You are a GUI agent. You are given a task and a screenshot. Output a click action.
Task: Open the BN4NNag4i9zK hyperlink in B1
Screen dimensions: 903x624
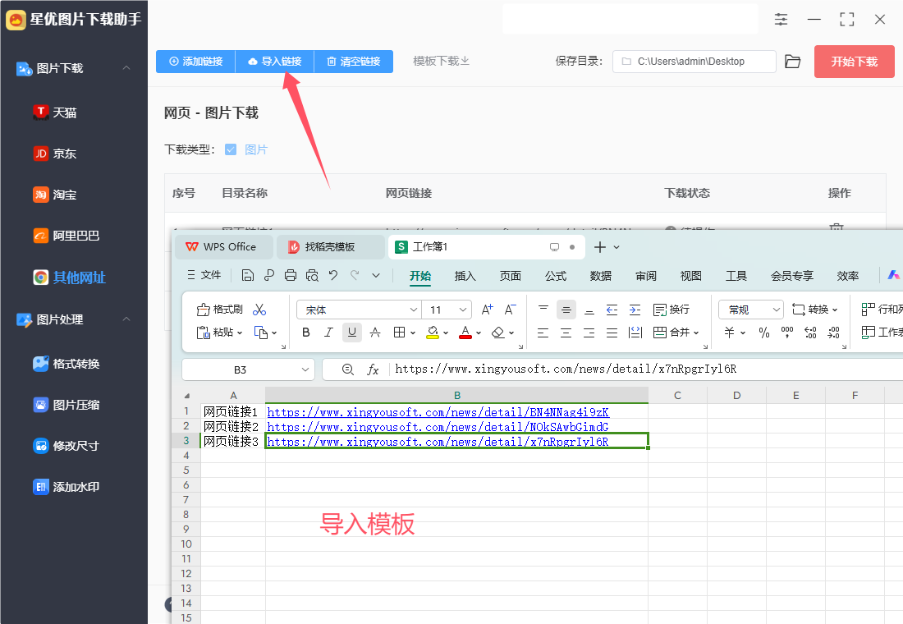click(438, 412)
